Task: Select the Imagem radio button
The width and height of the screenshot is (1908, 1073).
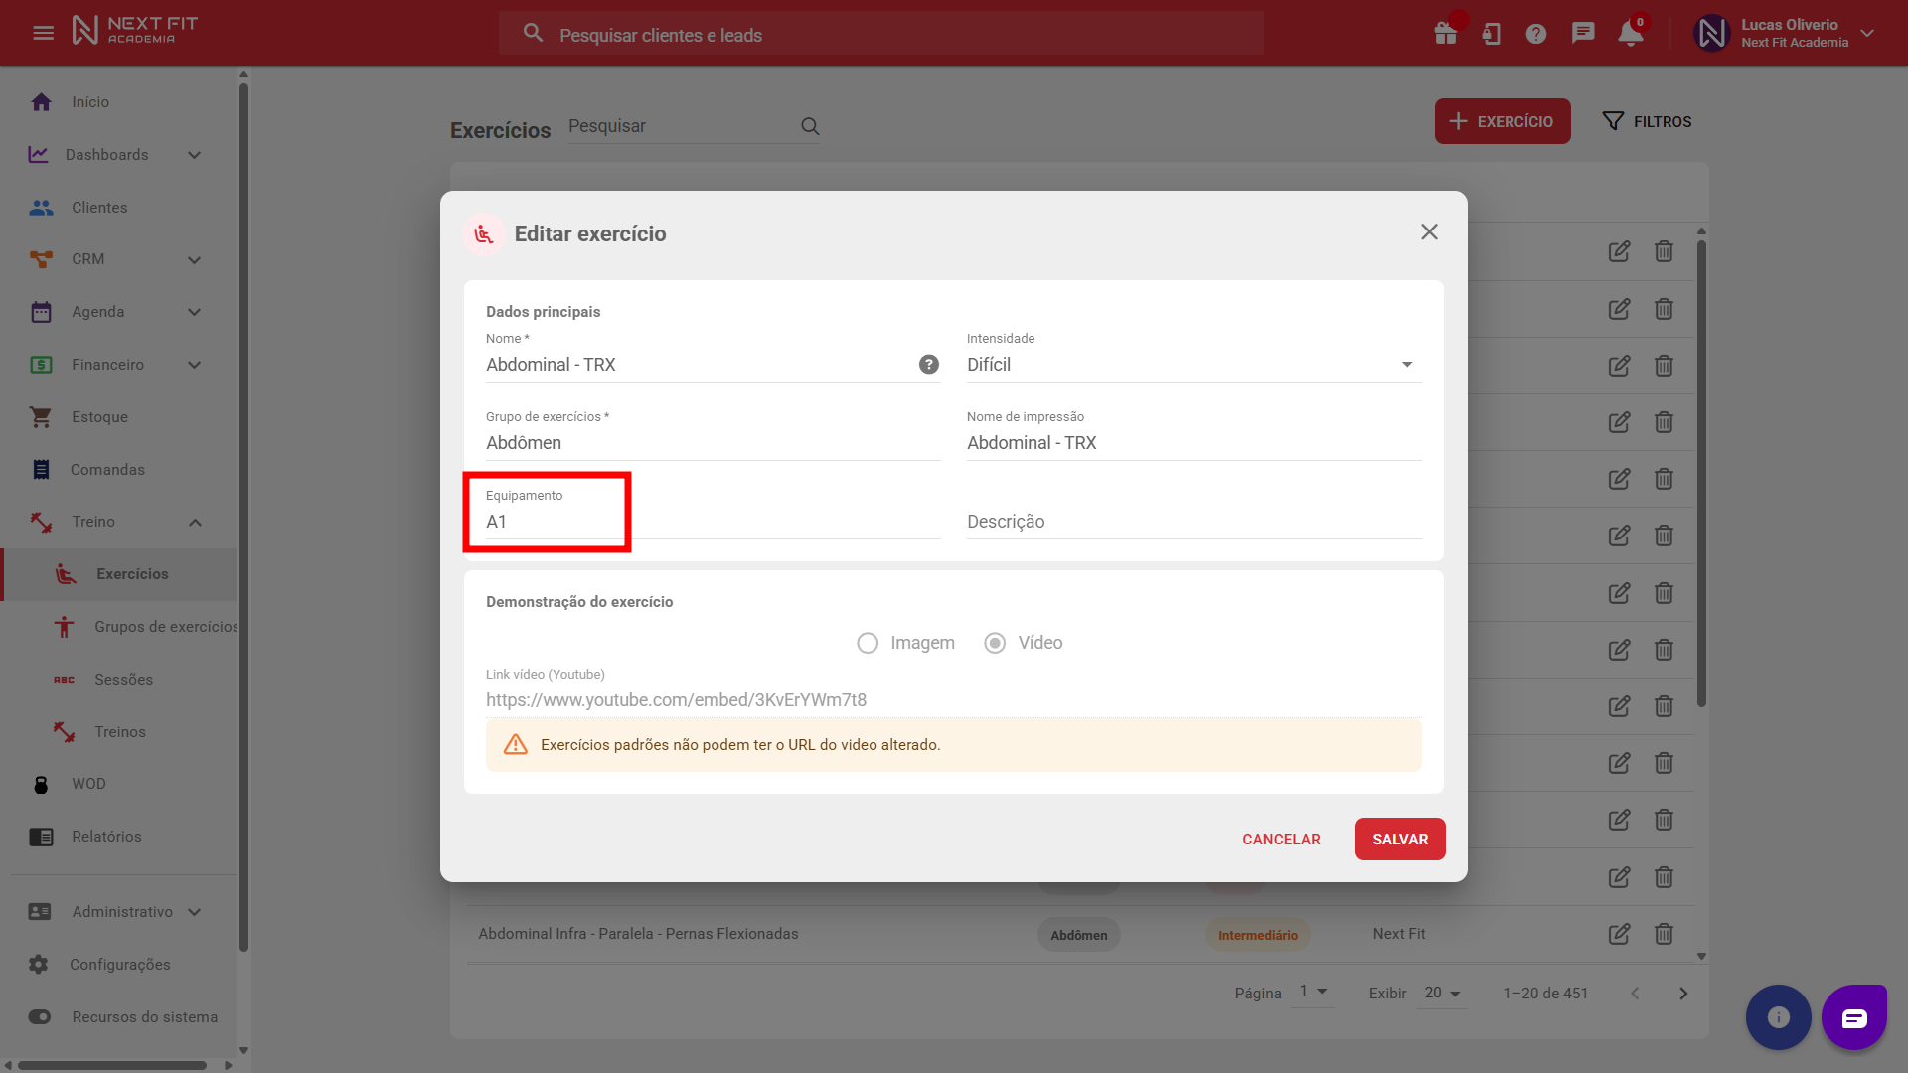Action: tap(868, 643)
